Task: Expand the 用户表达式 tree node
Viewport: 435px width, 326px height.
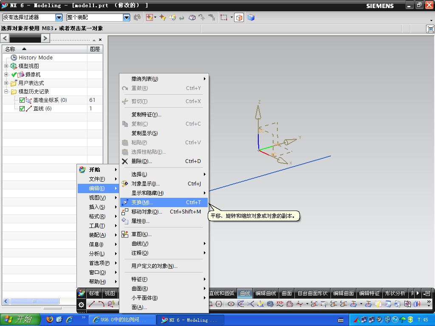Action: pyautogui.click(x=6, y=83)
